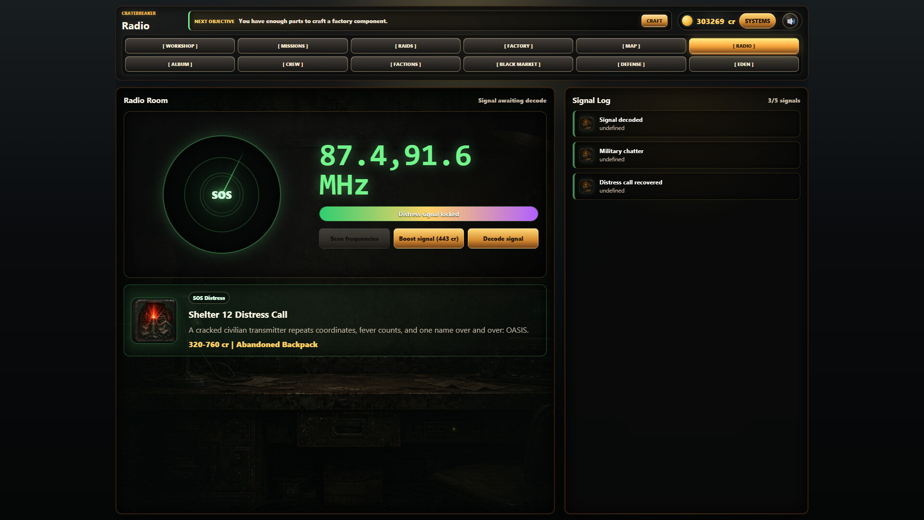Click the 320-760 cr Abandoned Backpack reward text
The height and width of the screenshot is (520, 924).
(x=253, y=345)
